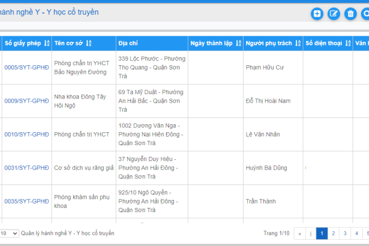Viewport: 369px width, 246px height.
Task: Sort by Số giấy phép column icon
Action: pos(47,43)
